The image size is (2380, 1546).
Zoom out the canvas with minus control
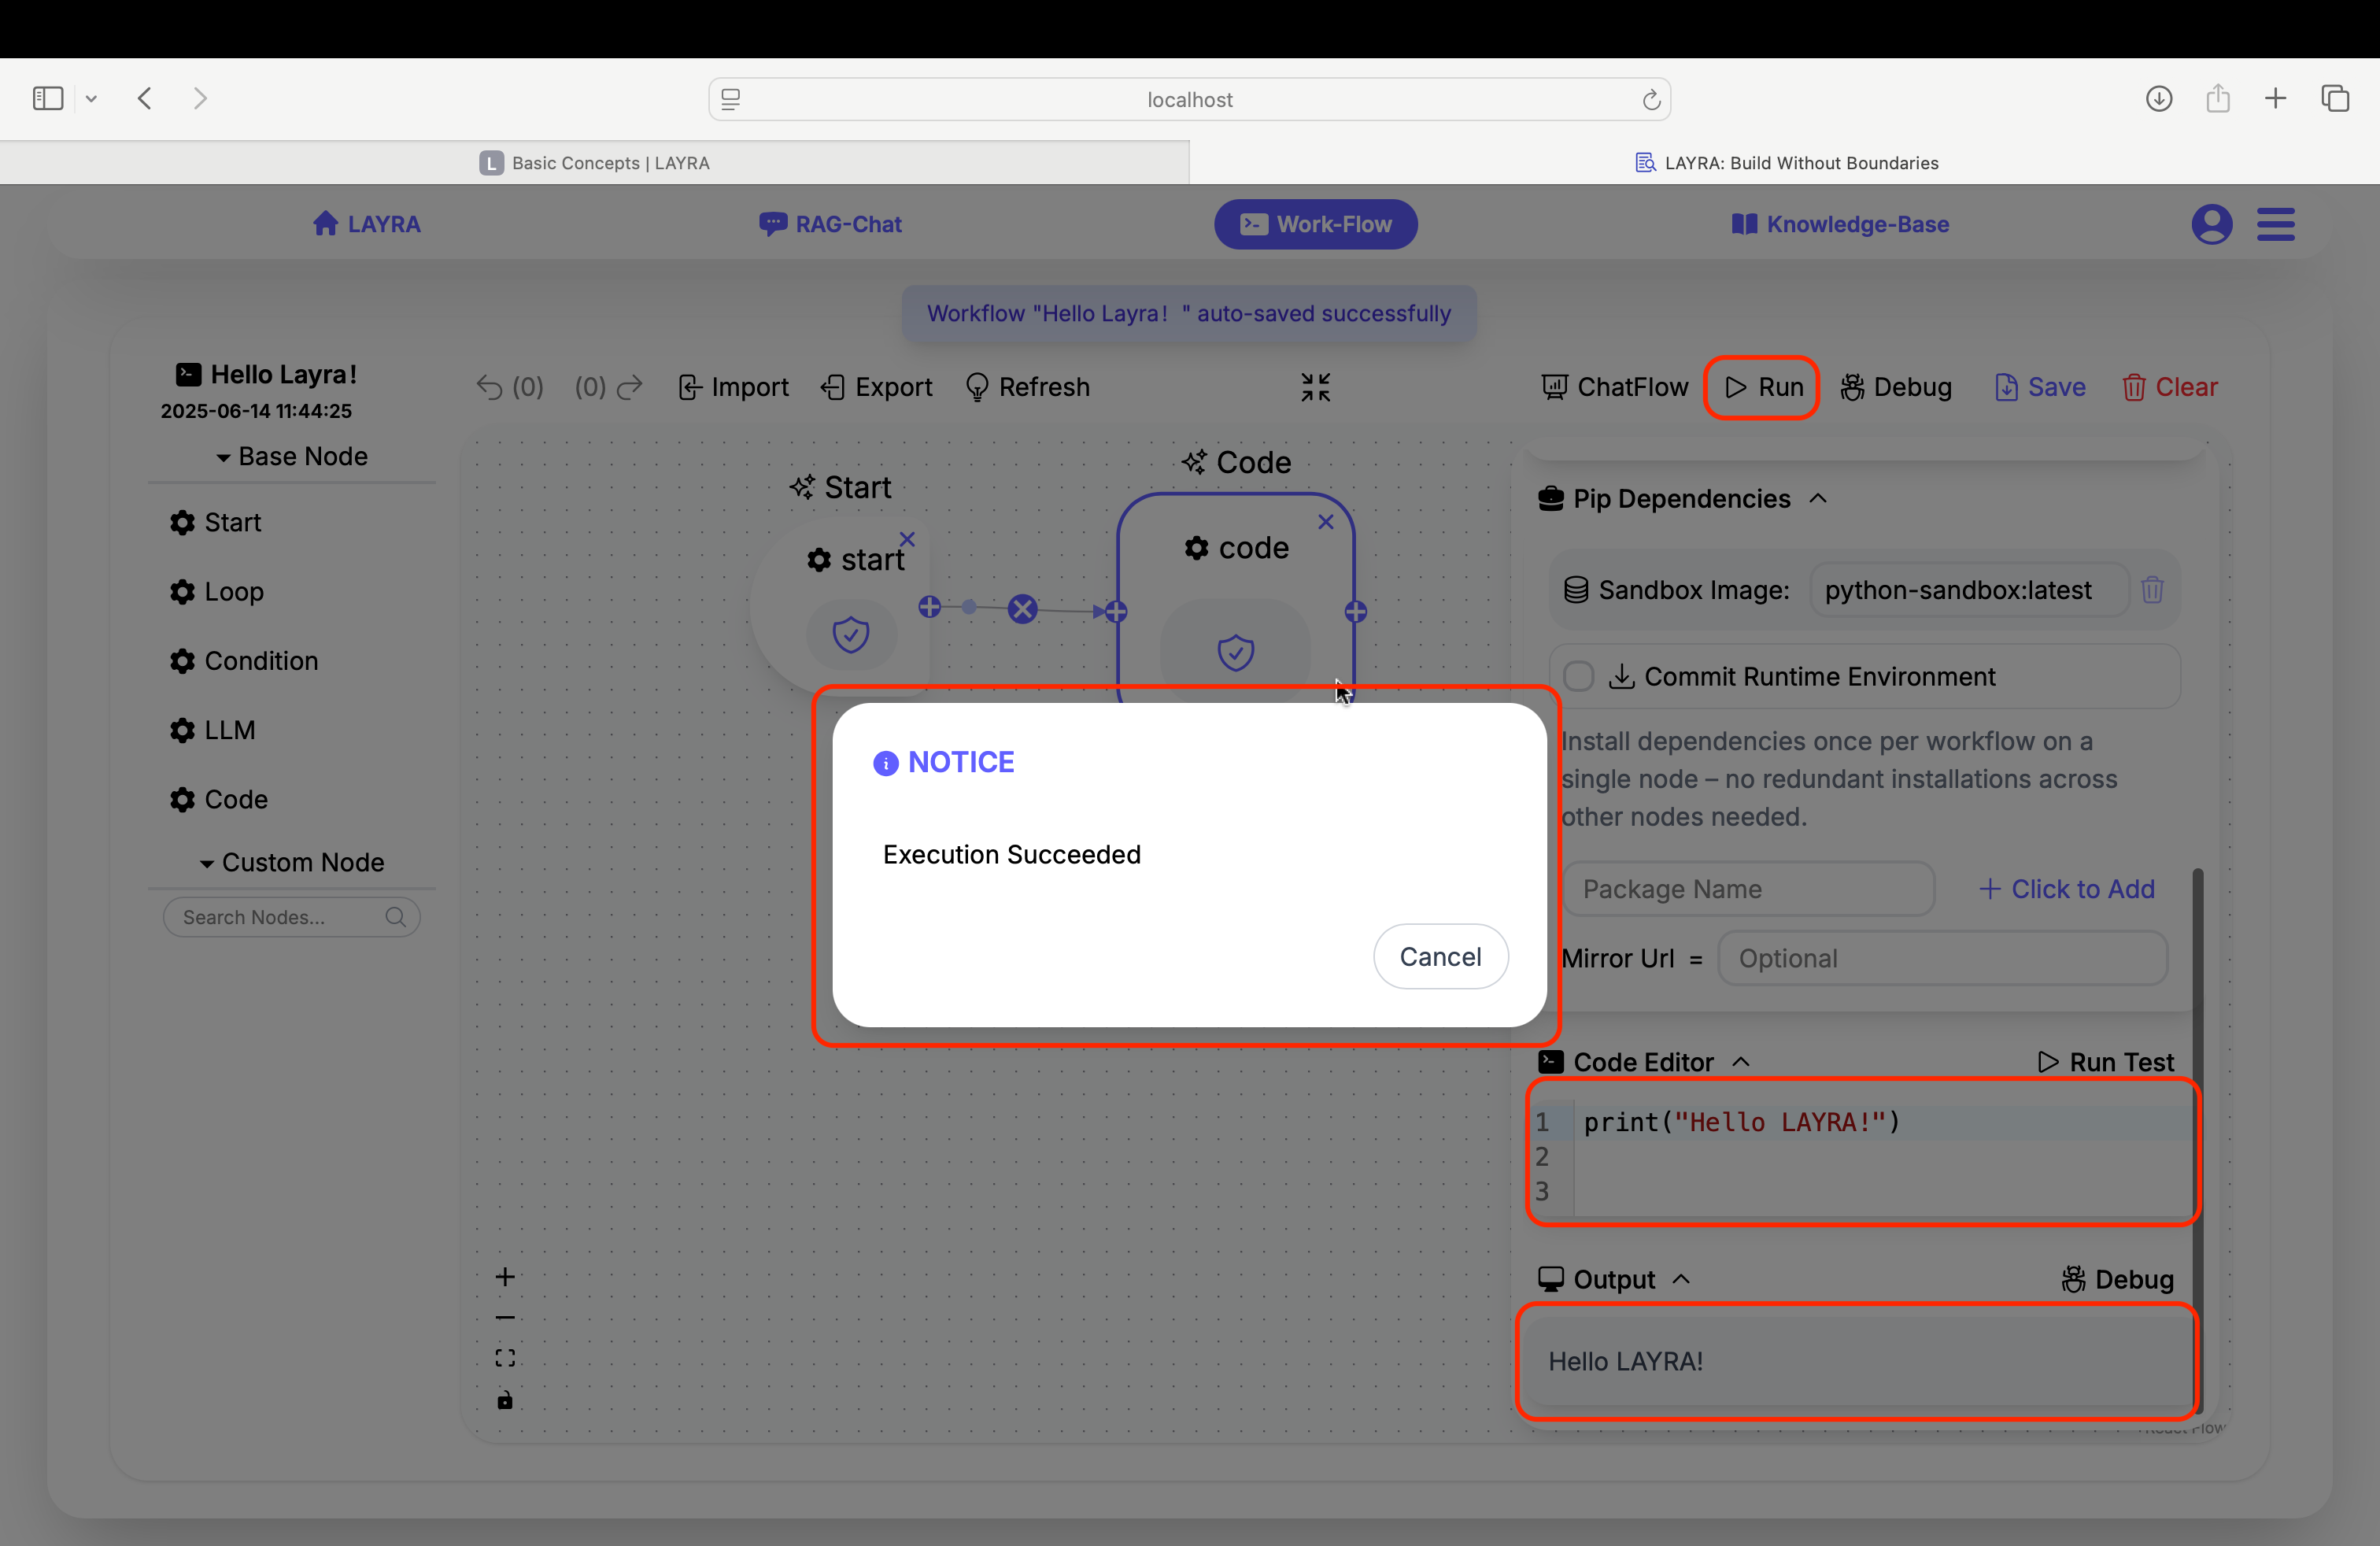click(x=505, y=1317)
